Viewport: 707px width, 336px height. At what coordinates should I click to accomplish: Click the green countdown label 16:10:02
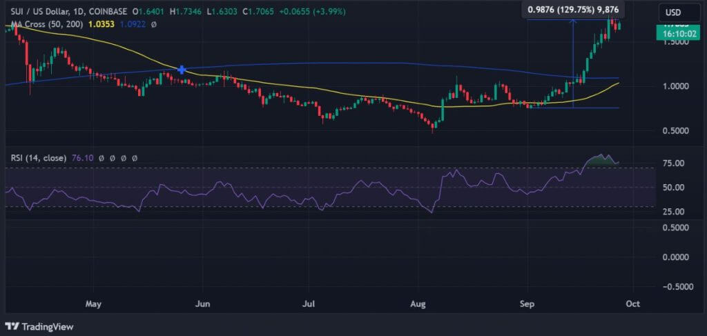(678, 33)
